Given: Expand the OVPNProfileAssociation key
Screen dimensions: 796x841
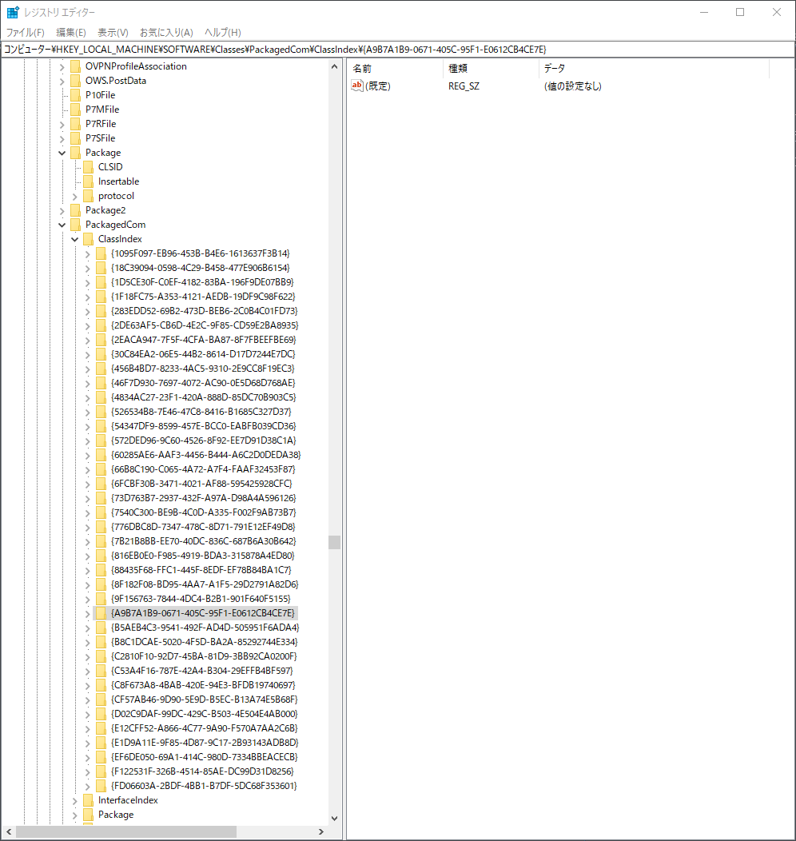Looking at the screenshot, I should [x=62, y=67].
